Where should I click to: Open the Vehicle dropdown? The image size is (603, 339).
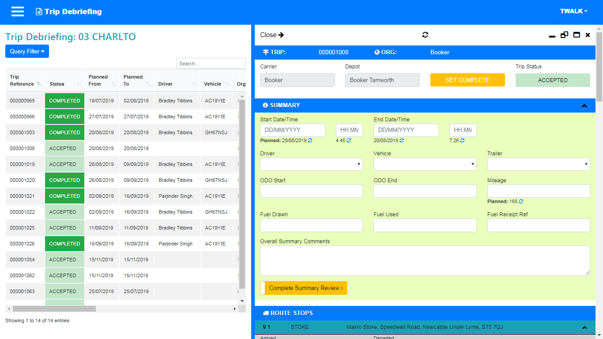[425, 164]
